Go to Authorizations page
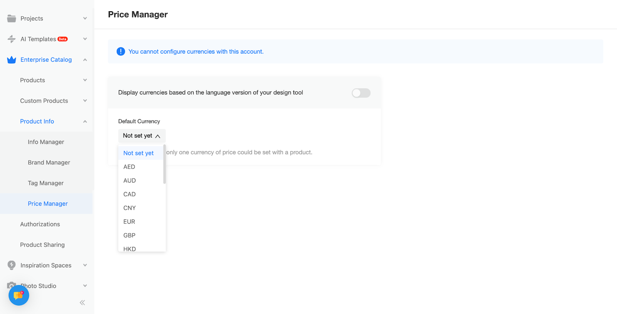 pyautogui.click(x=40, y=225)
